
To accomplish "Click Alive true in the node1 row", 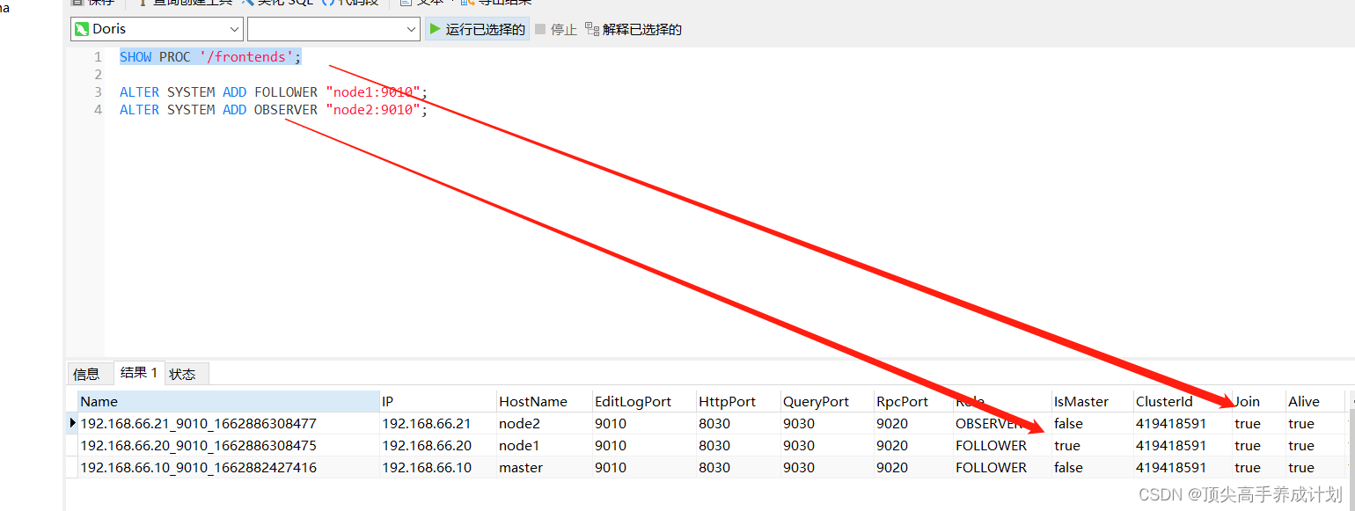I will tap(1315, 445).
